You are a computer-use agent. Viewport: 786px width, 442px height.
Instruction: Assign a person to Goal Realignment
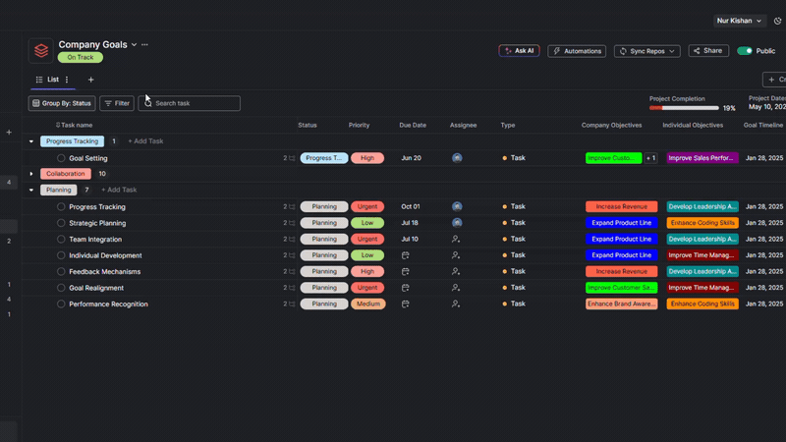coord(456,288)
